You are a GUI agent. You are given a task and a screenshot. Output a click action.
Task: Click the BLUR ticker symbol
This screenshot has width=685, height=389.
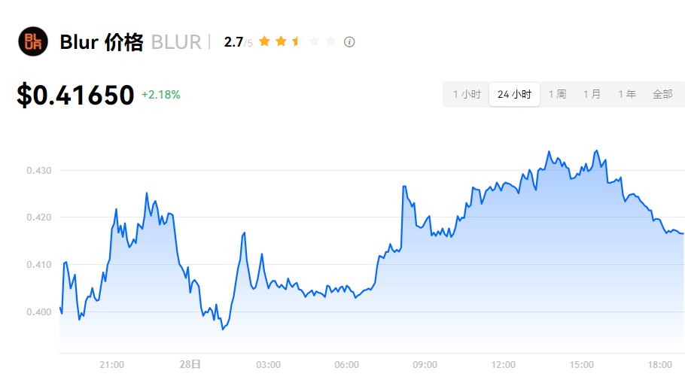coord(176,42)
